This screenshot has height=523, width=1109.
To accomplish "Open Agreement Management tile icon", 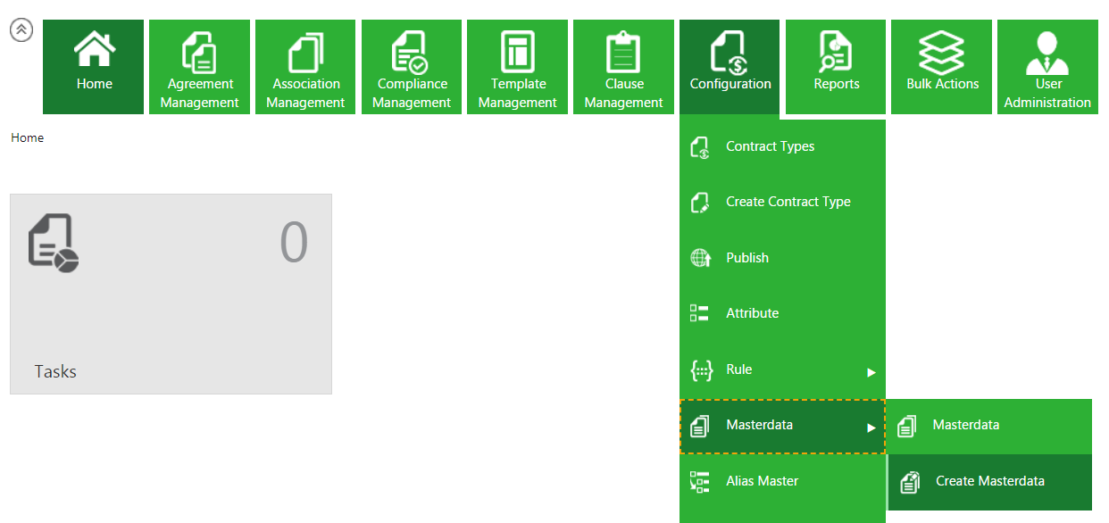I will (199, 54).
